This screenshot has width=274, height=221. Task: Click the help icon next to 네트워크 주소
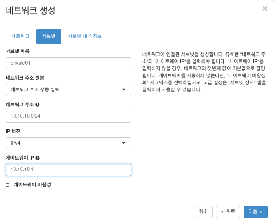[x=37, y=105]
